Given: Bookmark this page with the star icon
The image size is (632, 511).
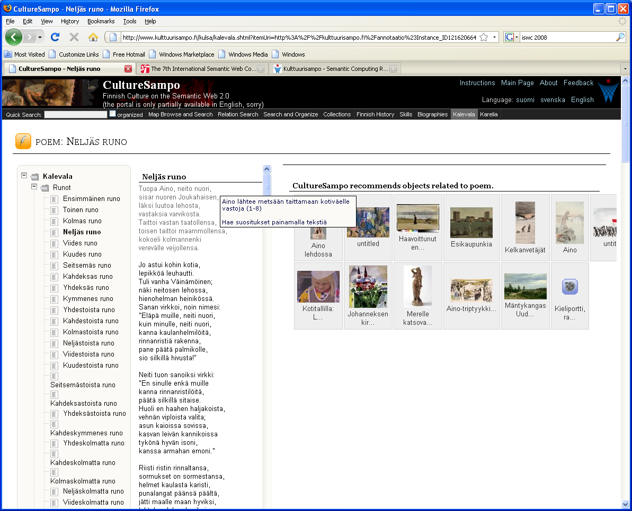Looking at the screenshot, I should point(484,38).
